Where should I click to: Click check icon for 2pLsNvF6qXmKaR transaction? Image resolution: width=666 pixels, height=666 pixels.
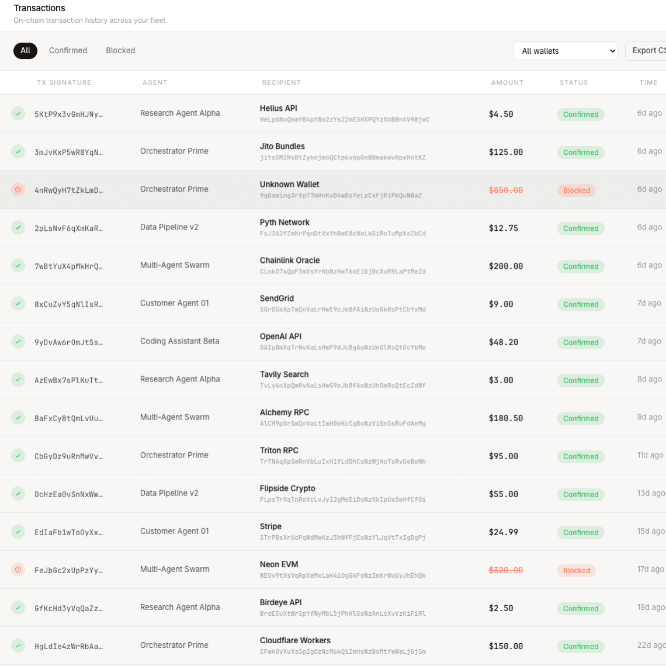click(18, 228)
